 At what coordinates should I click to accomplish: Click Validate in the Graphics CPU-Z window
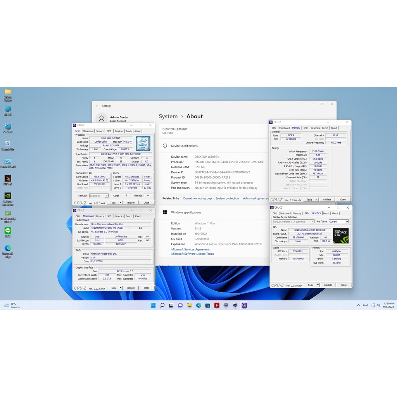(328, 285)
